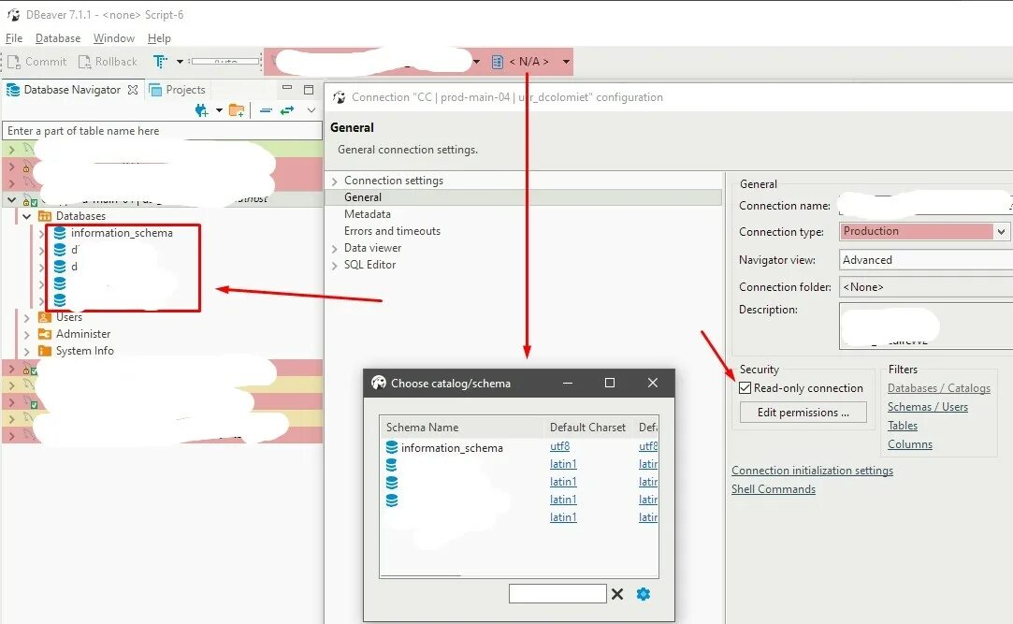This screenshot has width=1013, height=624.
Task: Expand the Administer tree node
Action: pos(26,334)
